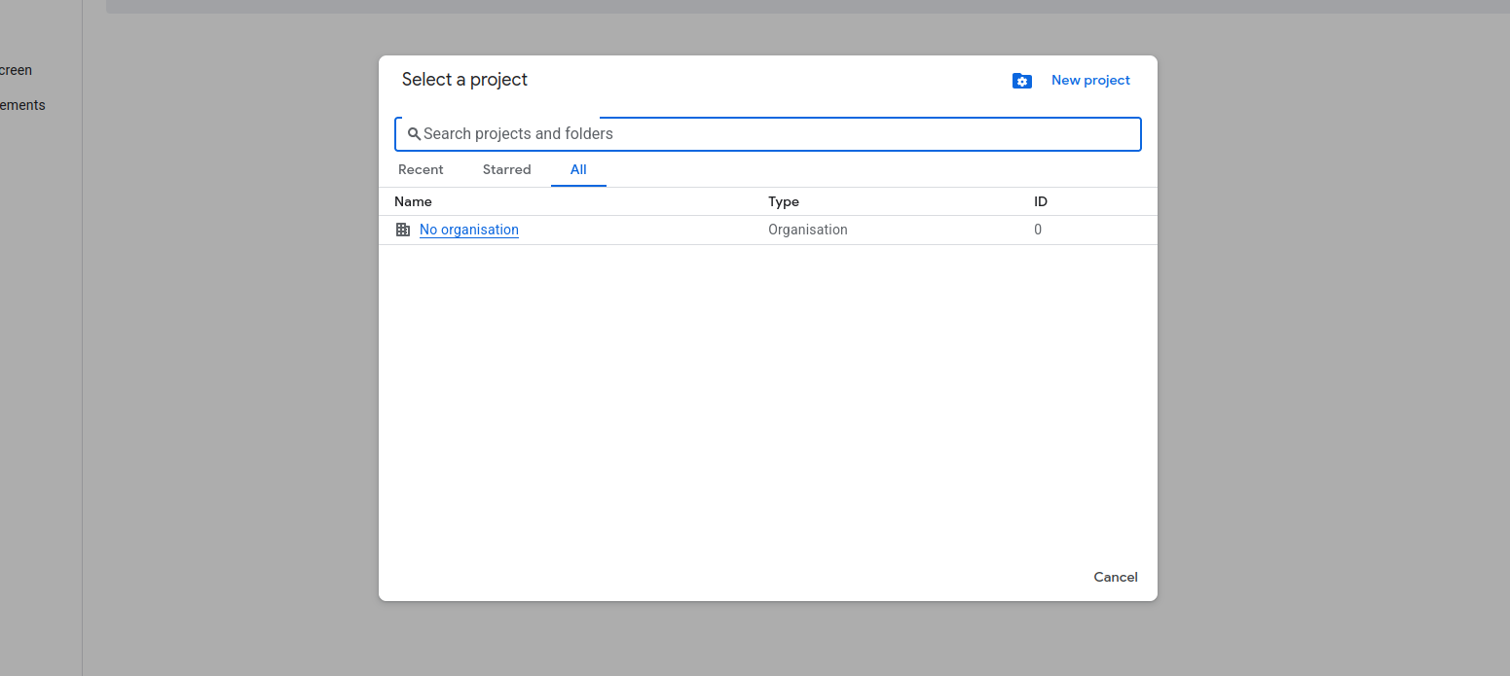
Task: Click the search magnifier icon
Action: (414, 134)
